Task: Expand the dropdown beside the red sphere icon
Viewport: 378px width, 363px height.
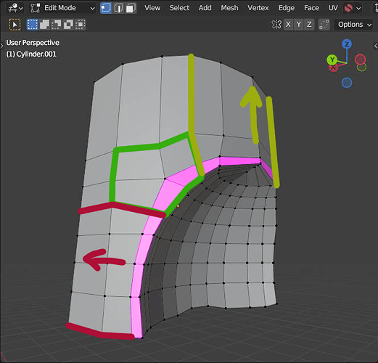Action: 359,9
